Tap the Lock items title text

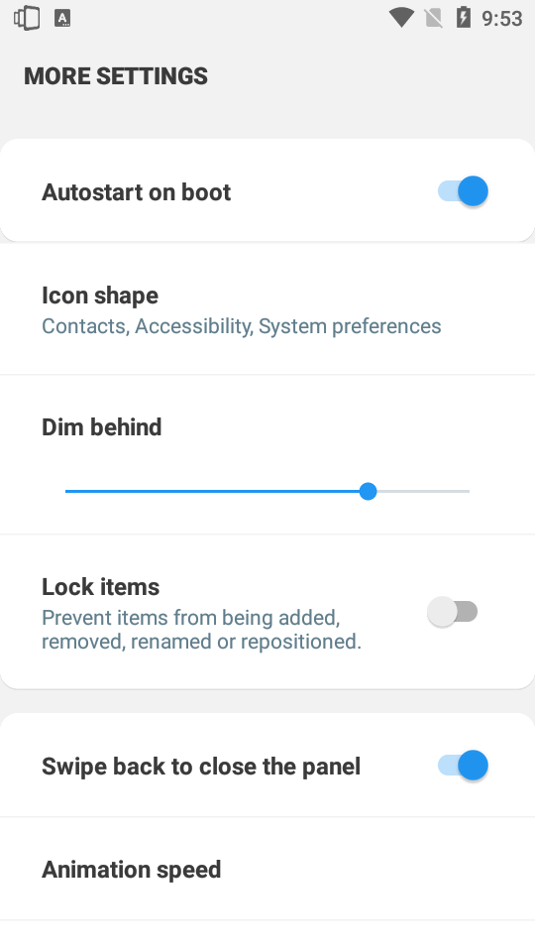click(101, 586)
